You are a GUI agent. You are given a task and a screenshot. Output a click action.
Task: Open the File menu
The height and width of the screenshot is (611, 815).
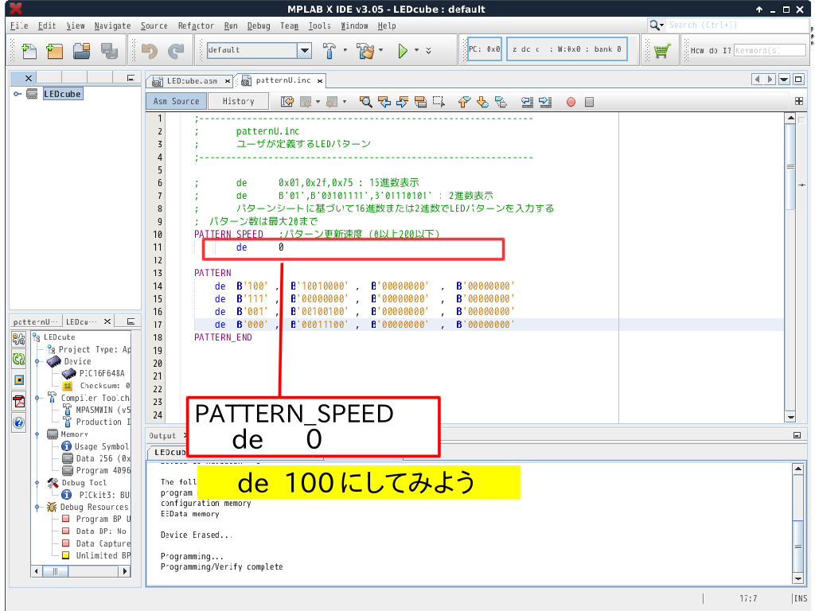(19, 25)
